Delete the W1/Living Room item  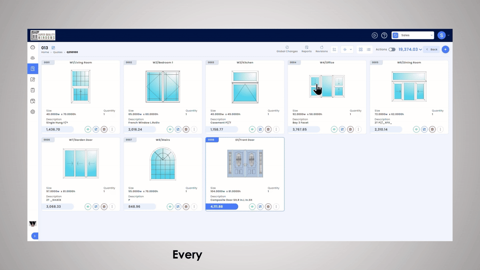[x=104, y=129]
